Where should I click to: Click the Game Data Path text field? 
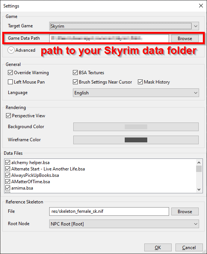(109, 38)
